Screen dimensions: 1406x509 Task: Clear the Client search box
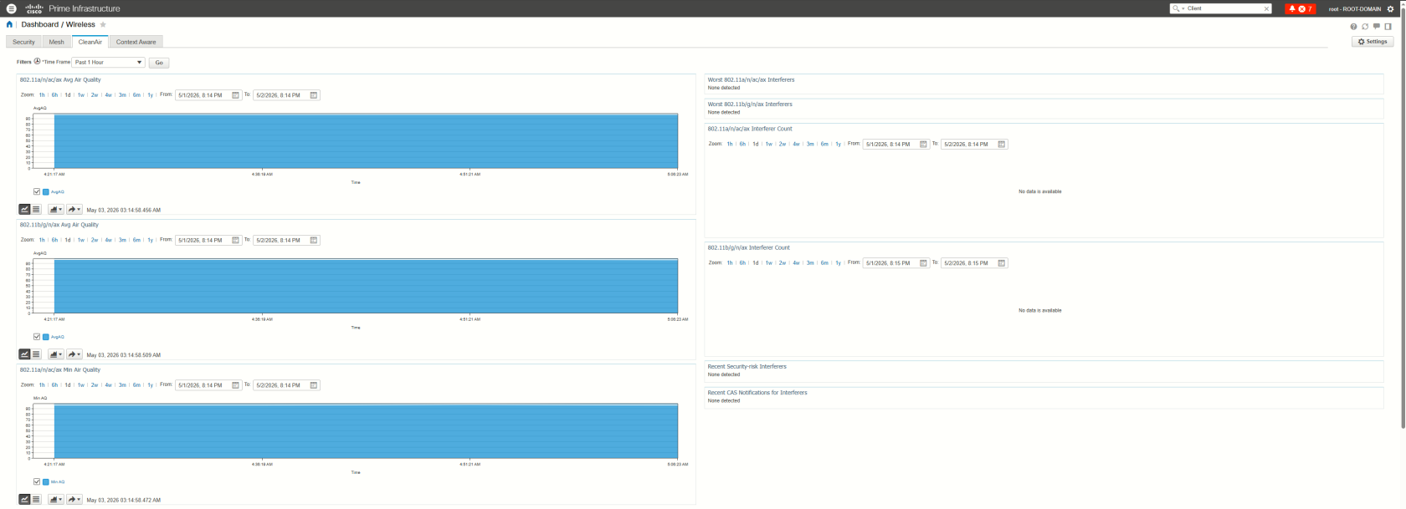pos(1266,8)
